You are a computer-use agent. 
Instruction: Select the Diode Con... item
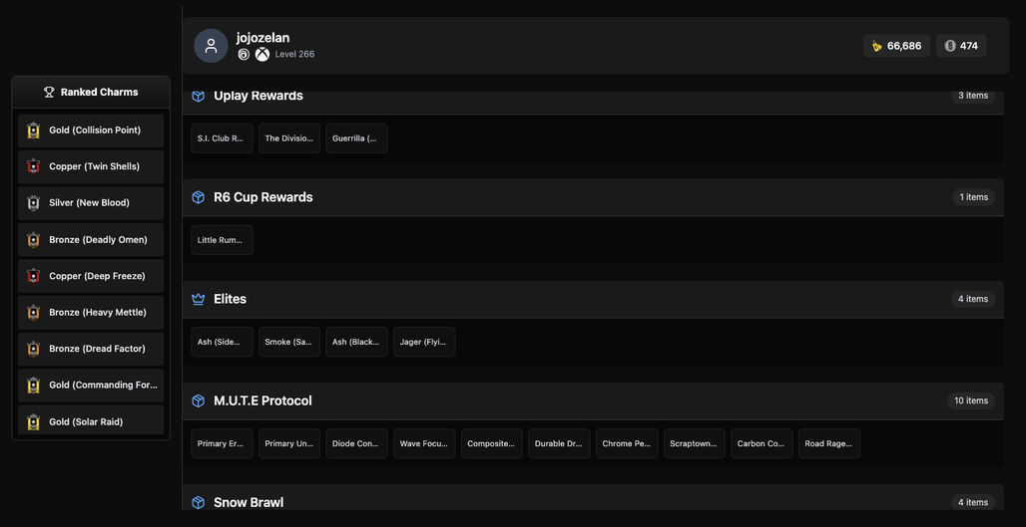356,443
